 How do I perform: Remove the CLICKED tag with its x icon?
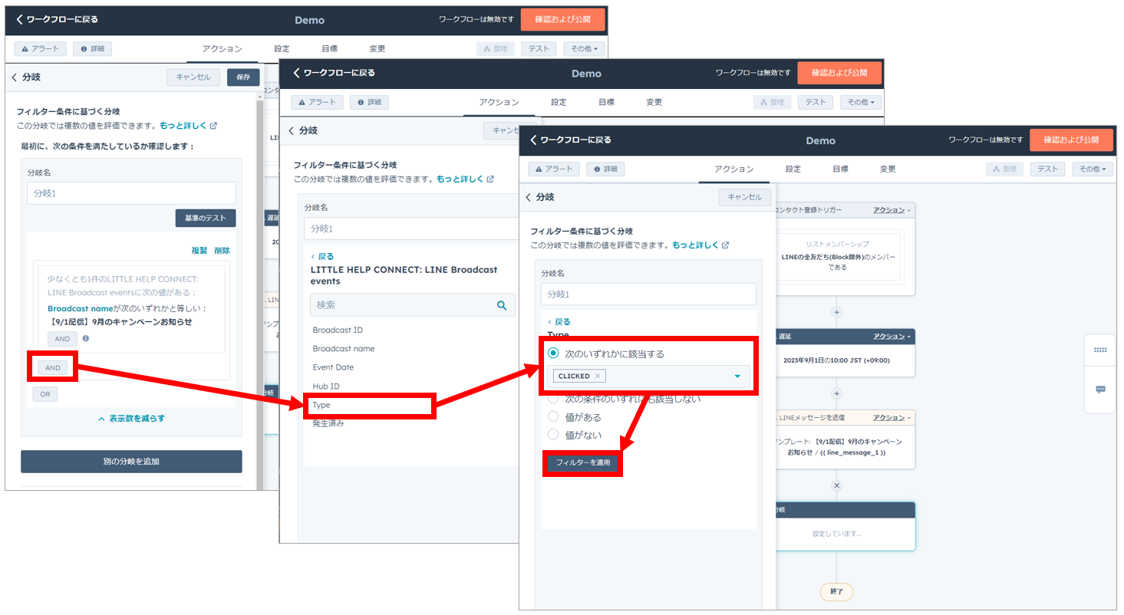coord(598,376)
